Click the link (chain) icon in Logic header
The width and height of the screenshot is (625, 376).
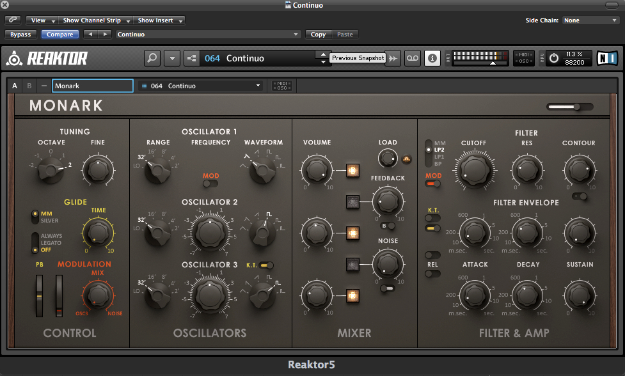[x=13, y=20]
